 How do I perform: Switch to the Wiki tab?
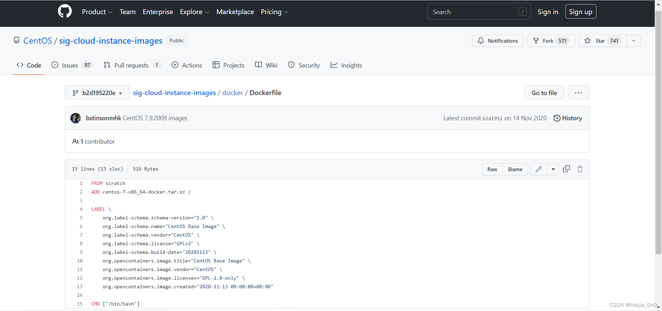pos(266,65)
